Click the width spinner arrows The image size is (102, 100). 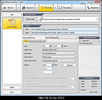tap(50, 46)
